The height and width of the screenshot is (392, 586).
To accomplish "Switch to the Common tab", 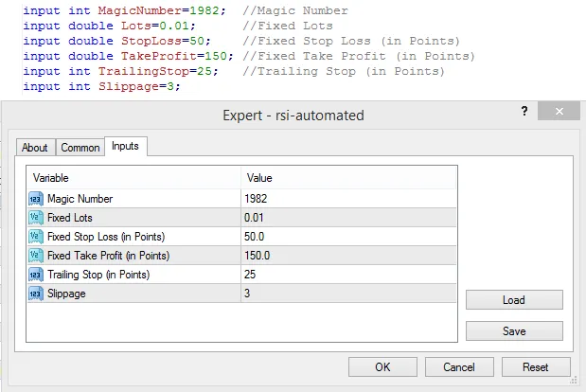I will 80,147.
